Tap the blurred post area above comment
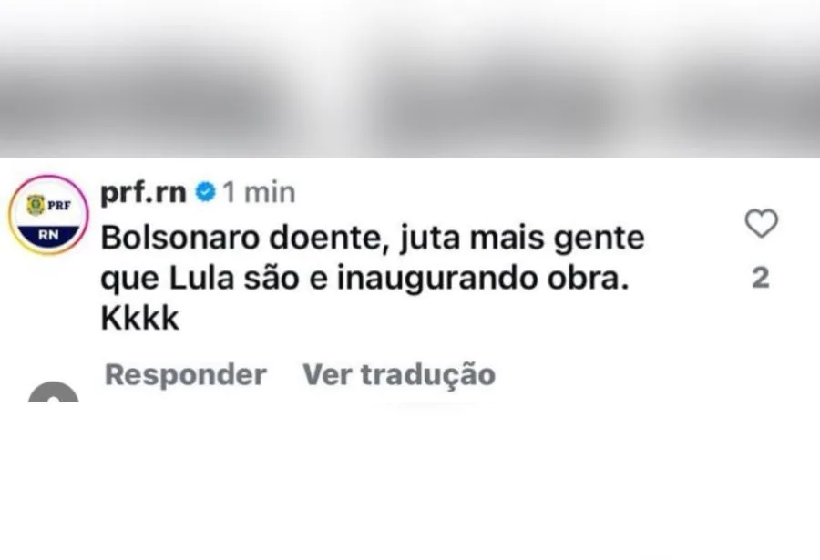Viewport: 820px width, 560px height. click(410, 78)
